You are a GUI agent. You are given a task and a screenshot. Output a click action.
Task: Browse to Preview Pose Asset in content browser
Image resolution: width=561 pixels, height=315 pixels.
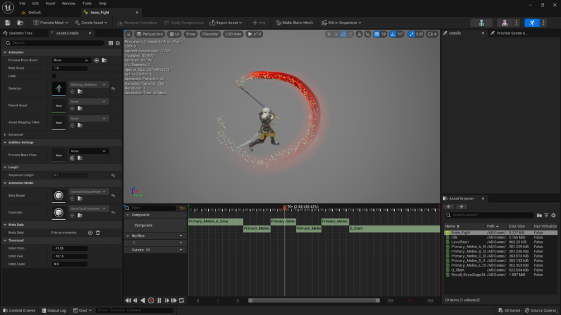(x=104, y=60)
